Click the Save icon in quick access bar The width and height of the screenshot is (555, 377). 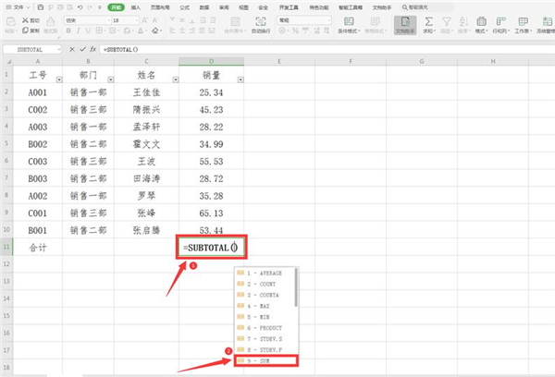pos(41,7)
